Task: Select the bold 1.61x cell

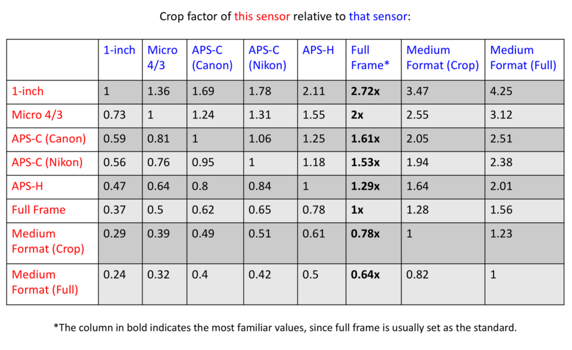Action: click(x=365, y=139)
